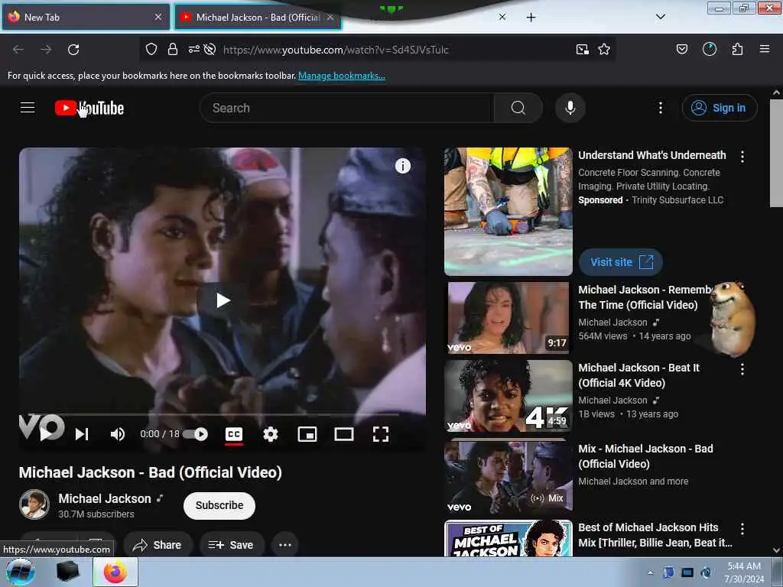783x587 pixels.
Task: Open ad options menu for Understand What's Underneath
Action: [742, 157]
